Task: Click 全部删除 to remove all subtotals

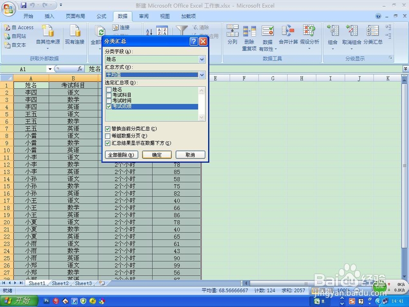Action: [x=121, y=154]
